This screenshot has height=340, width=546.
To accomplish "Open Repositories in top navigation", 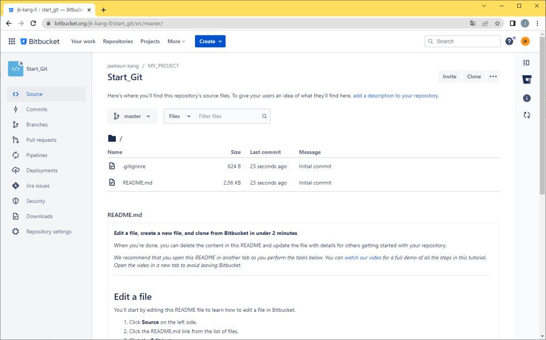I will 118,41.
